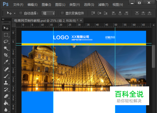Click the yellow navigation bar on canvas
157x113 pixels.
[84, 44]
